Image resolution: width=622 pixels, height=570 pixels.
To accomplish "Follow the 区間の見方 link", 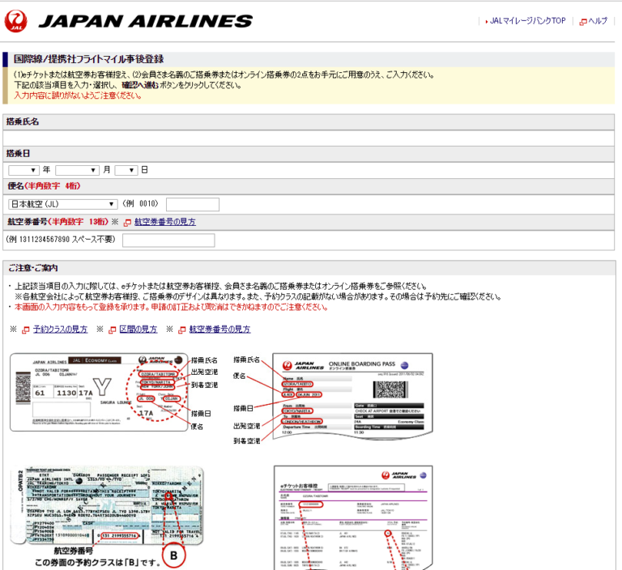I will click(x=138, y=330).
